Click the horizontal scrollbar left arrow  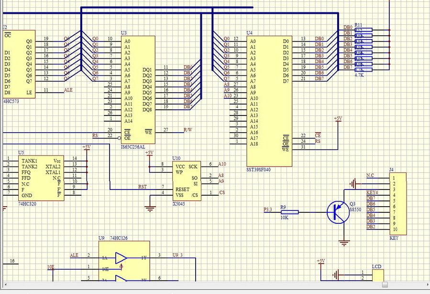[4, 285]
